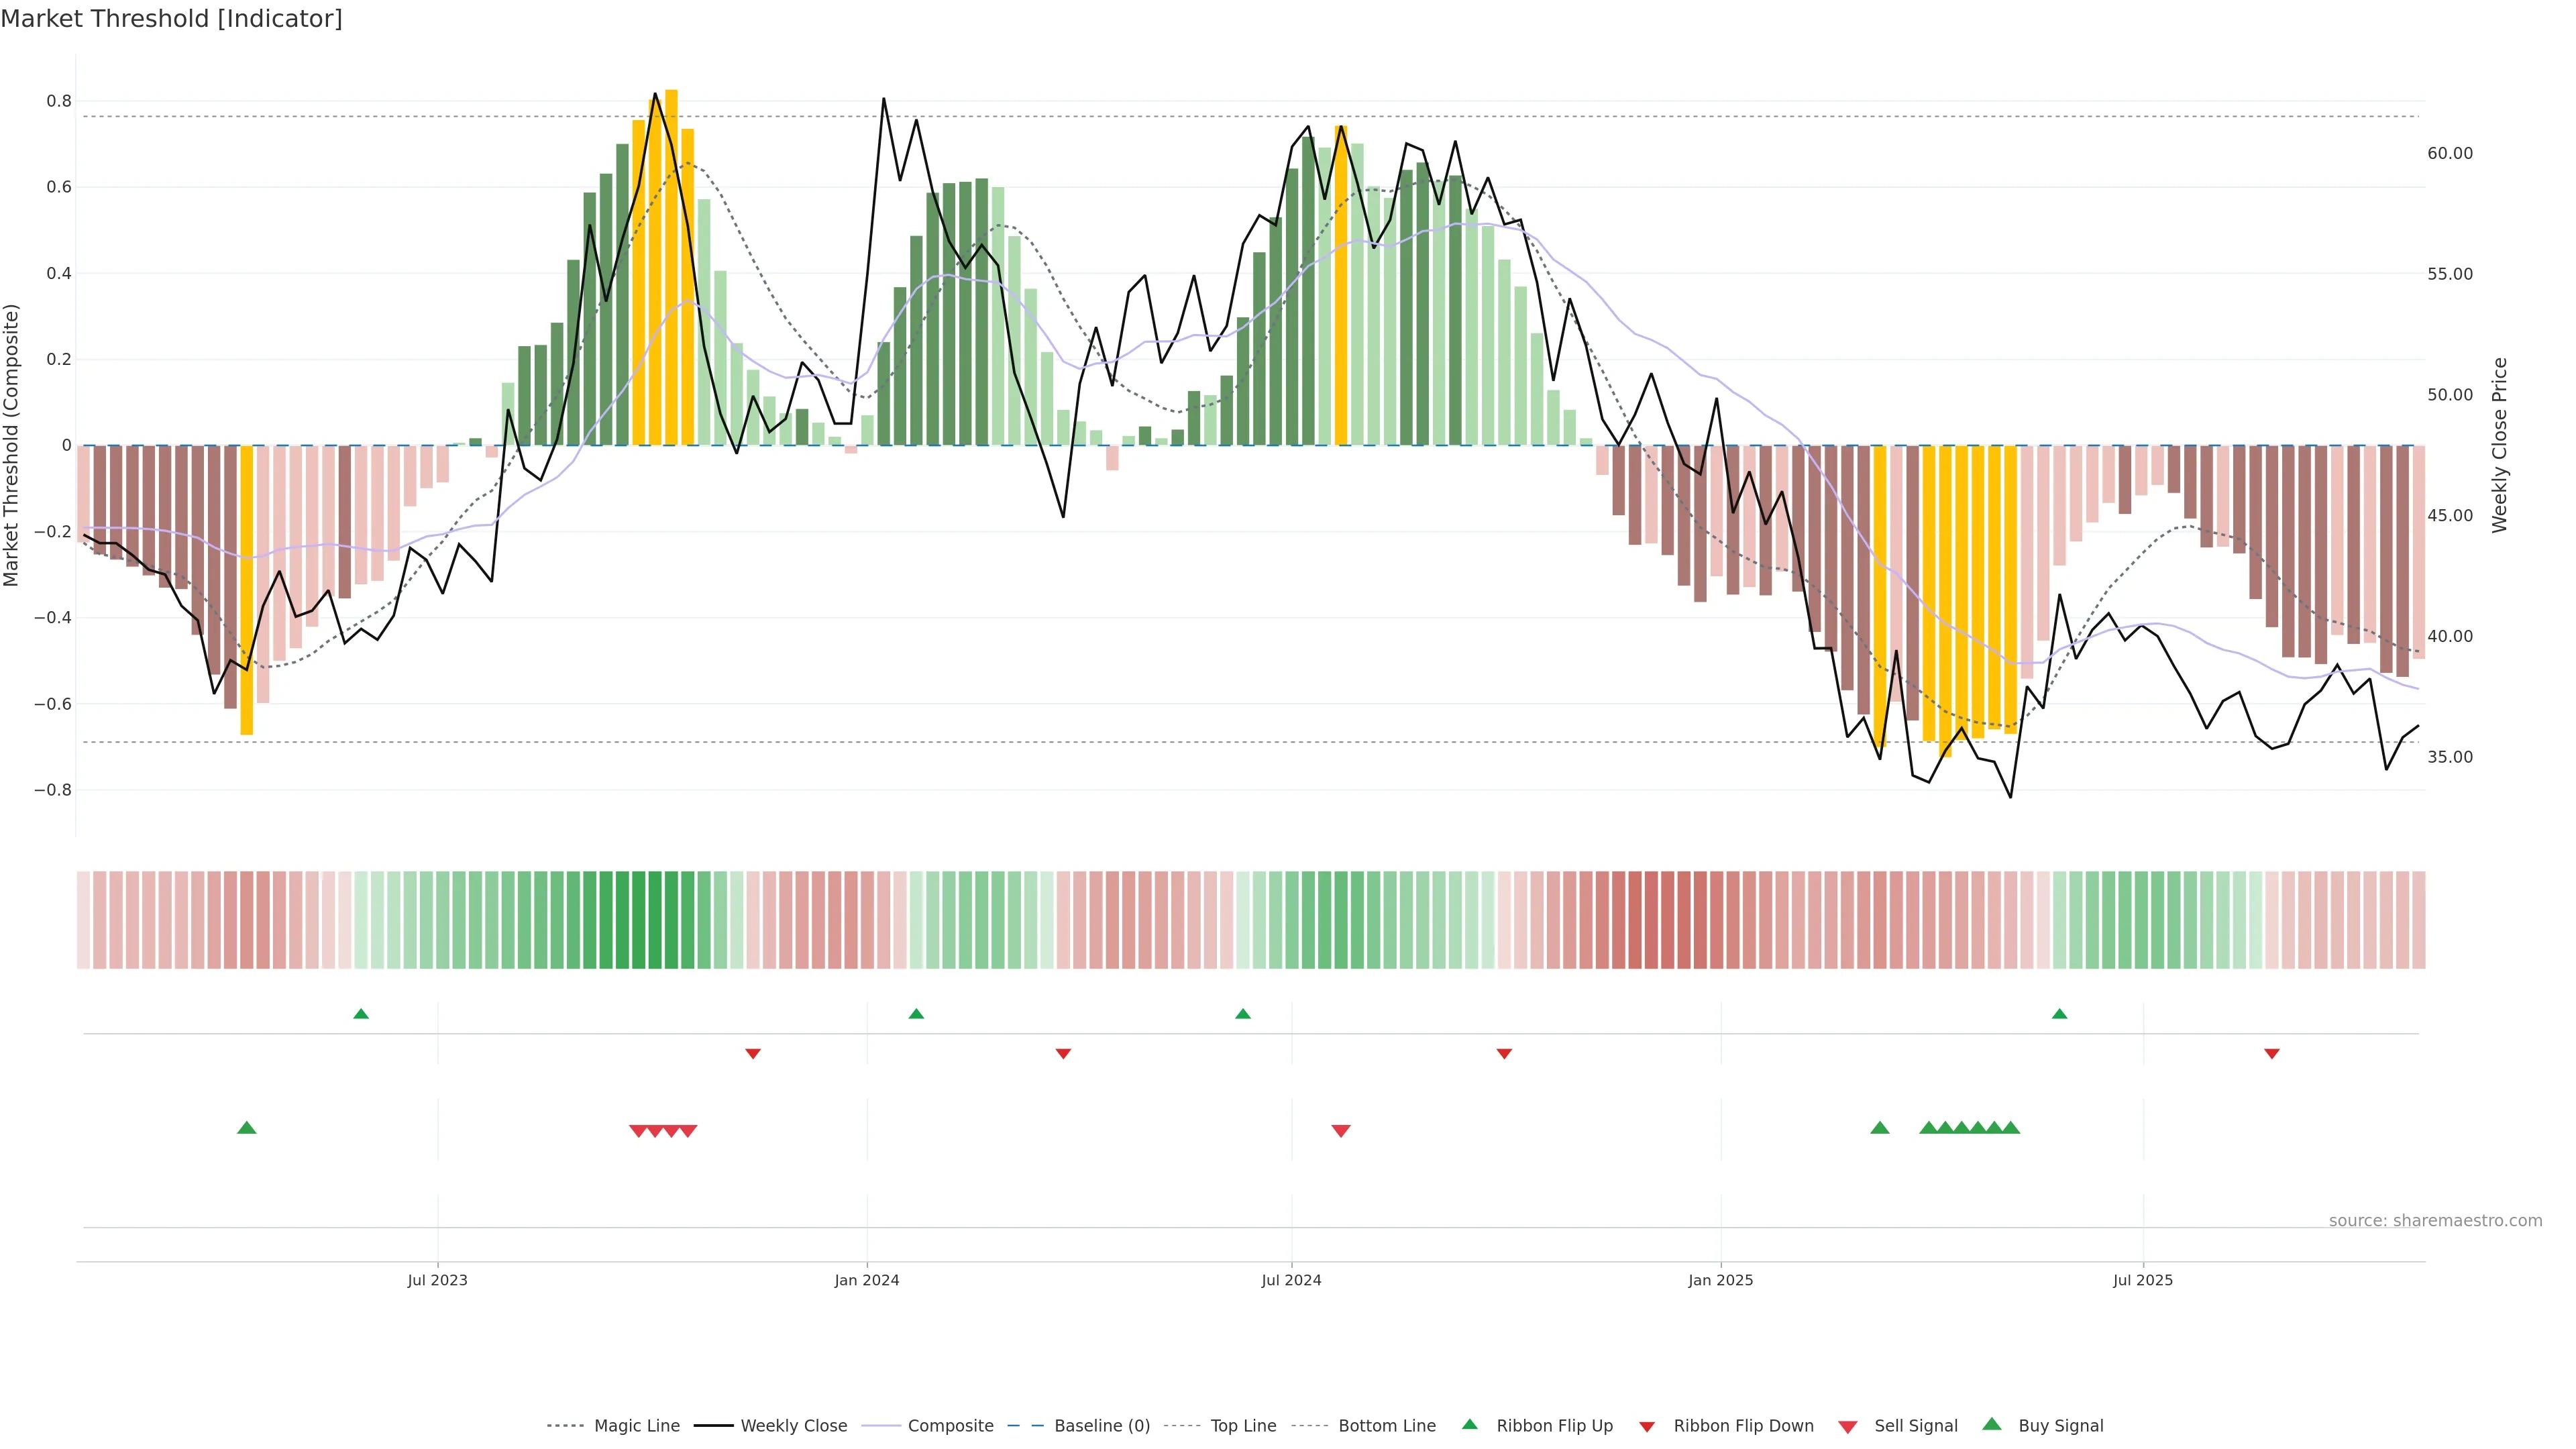Toggle the Composite line legend entry
2576x1449 pixels.
(x=950, y=1426)
